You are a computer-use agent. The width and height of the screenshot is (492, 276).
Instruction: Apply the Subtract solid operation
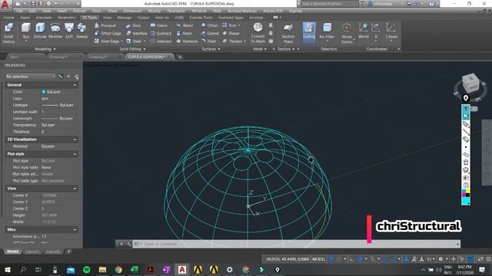click(x=161, y=33)
